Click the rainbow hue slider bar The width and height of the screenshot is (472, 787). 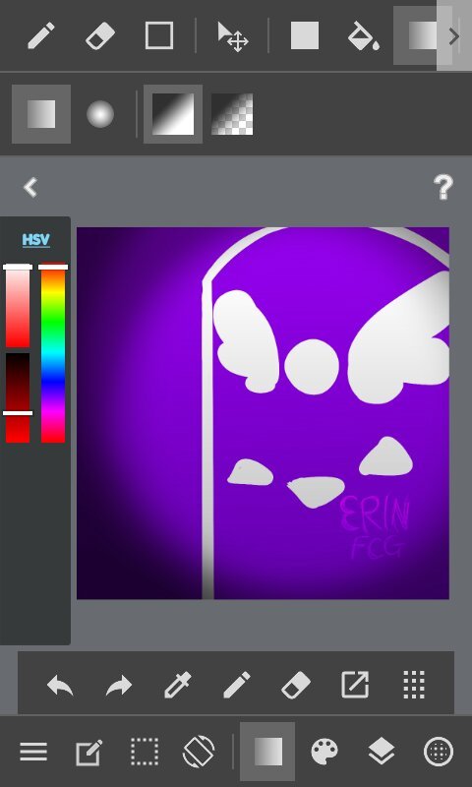(x=53, y=353)
